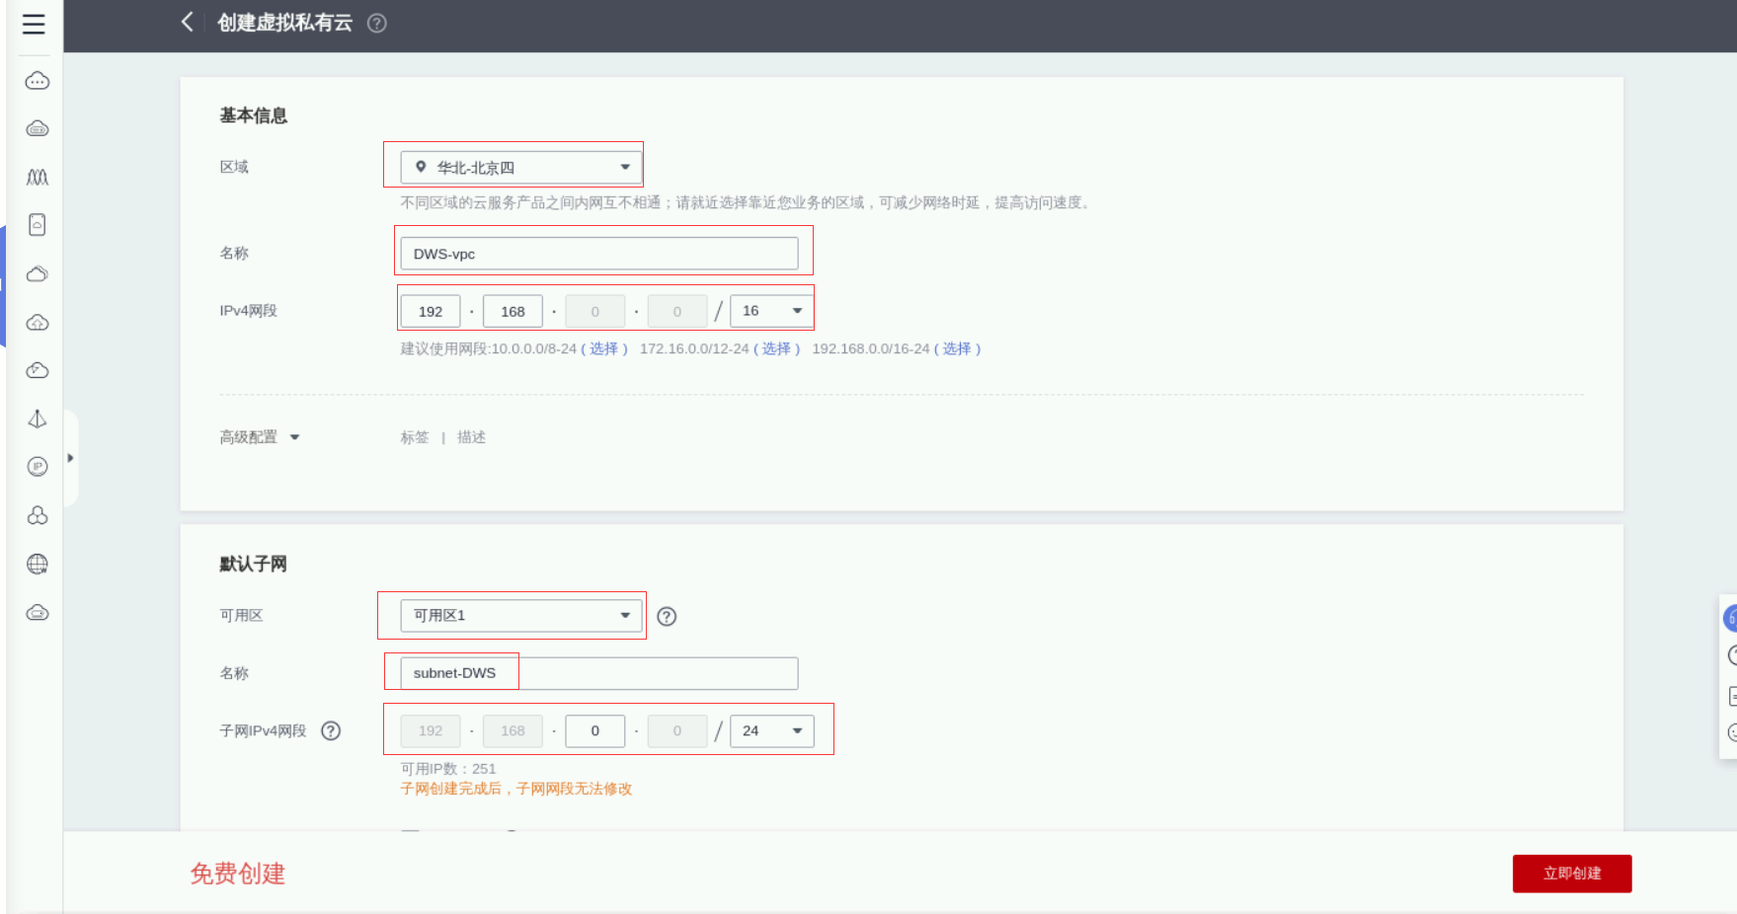Click the second IPv4 octet field 168

coord(513,311)
